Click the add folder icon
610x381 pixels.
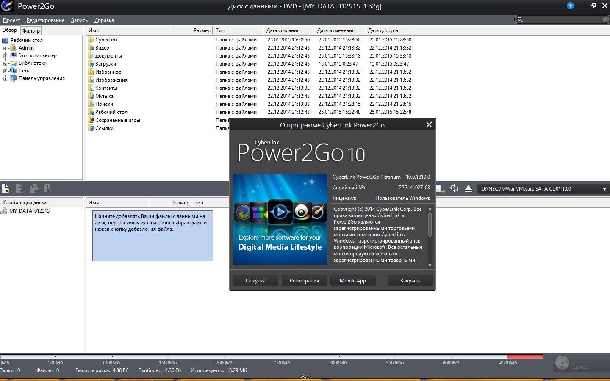(47, 188)
